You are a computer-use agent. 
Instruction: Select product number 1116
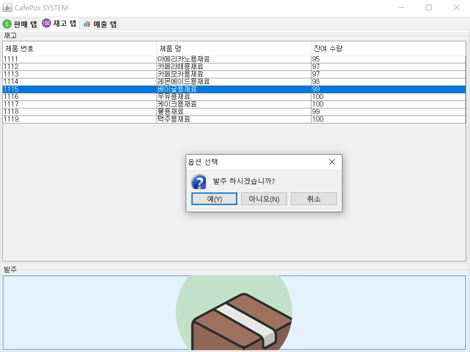[x=80, y=97]
